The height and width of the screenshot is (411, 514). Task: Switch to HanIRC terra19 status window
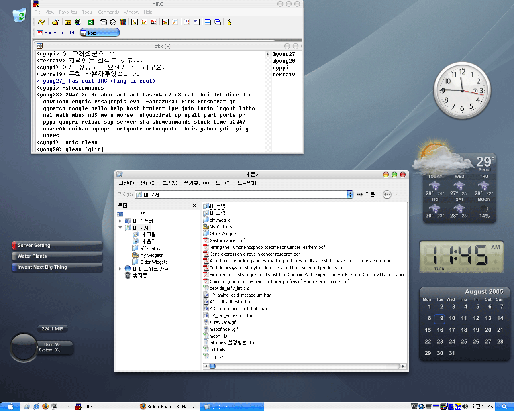pos(56,33)
